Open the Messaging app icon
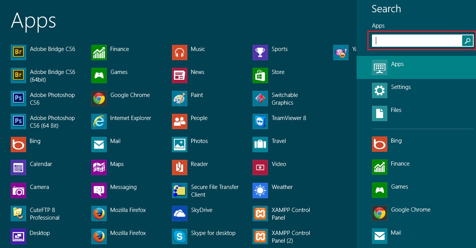Image resolution: width=476 pixels, height=248 pixels. pos(99,191)
